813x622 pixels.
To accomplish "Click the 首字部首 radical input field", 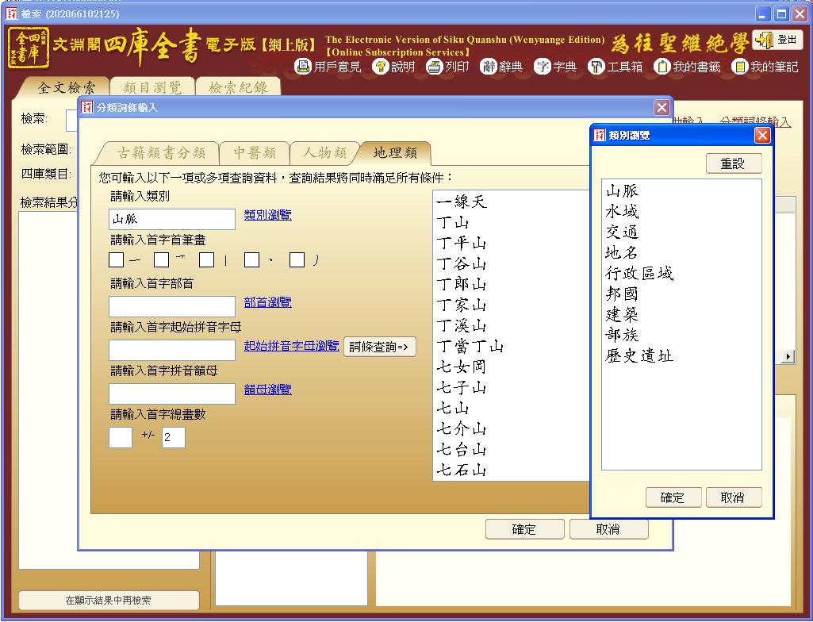I will [x=172, y=306].
